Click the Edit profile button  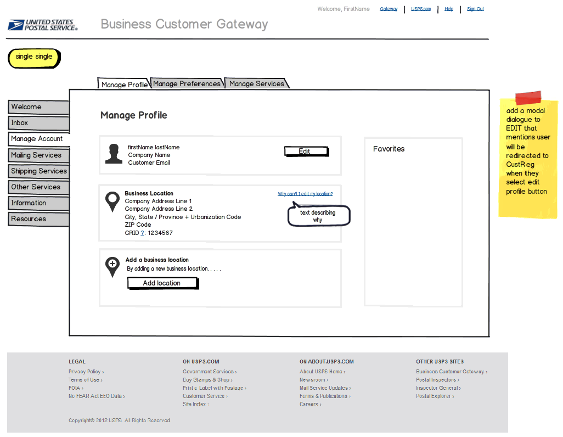pyautogui.click(x=307, y=152)
